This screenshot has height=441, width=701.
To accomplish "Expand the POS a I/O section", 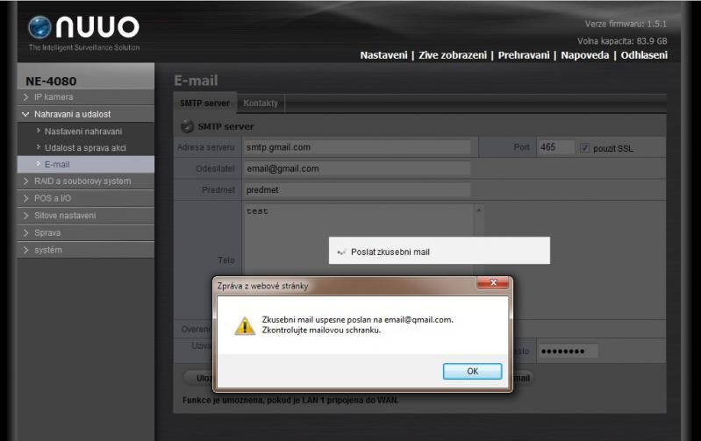I will pos(54,198).
